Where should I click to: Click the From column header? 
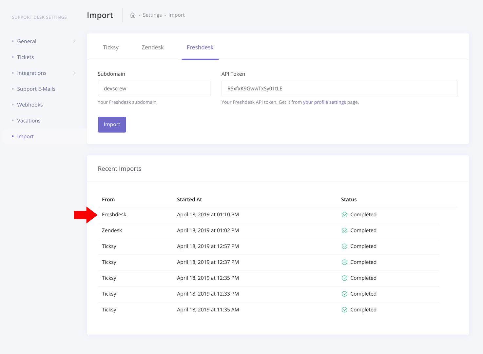click(108, 199)
